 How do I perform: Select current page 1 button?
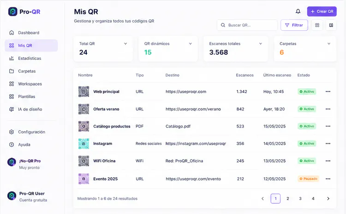pos(275,199)
